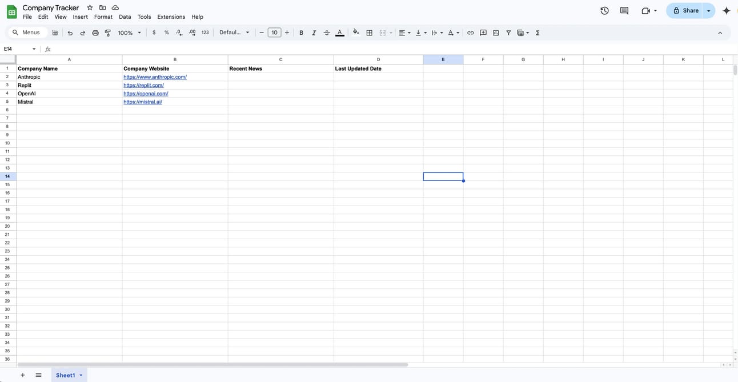
Task: Open the fill color bucket
Action: pyautogui.click(x=356, y=33)
